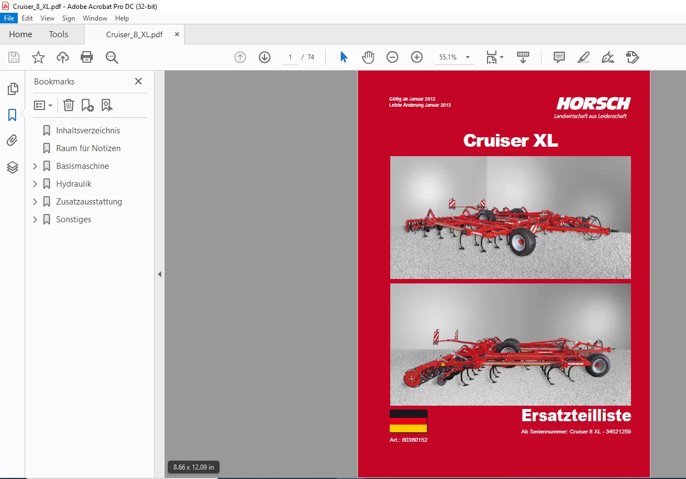Expand the Hydraulik bookmark
Image resolution: width=686 pixels, height=479 pixels.
(35, 184)
